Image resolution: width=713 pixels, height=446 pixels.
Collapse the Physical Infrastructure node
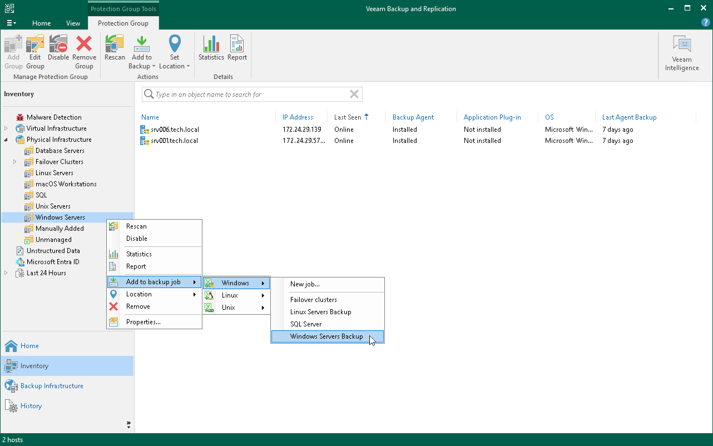tap(6, 140)
